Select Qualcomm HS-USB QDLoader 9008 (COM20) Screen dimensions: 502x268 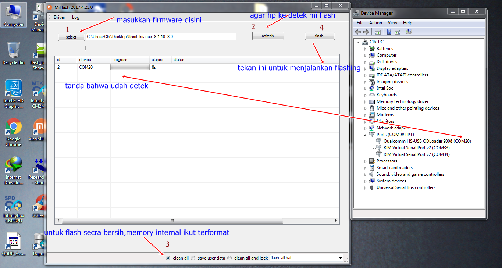pos(427,141)
